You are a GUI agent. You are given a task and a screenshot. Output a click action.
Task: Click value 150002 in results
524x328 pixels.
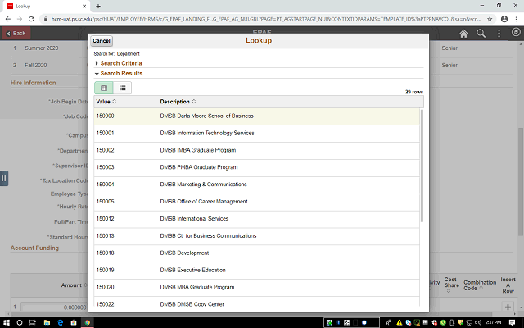[105, 150]
